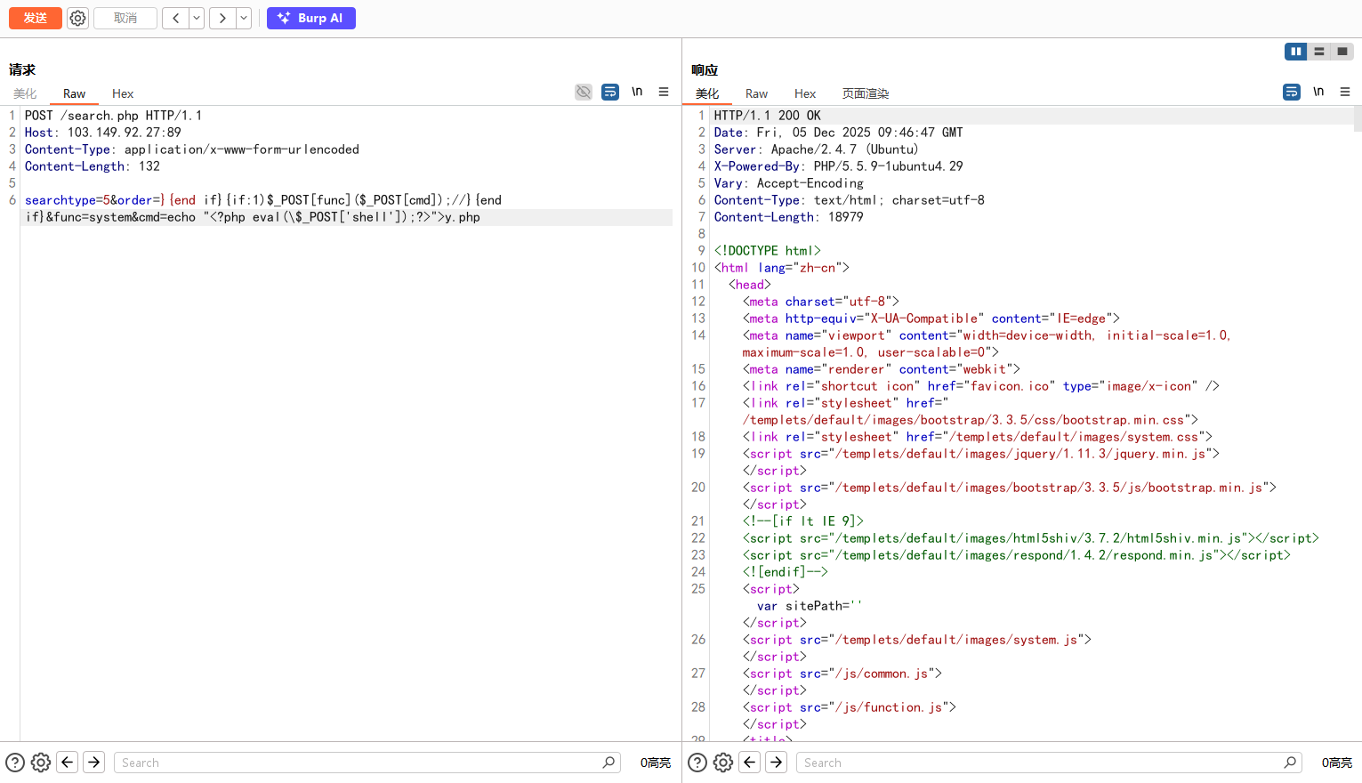Open the response editor hamburger menu

click(1345, 92)
